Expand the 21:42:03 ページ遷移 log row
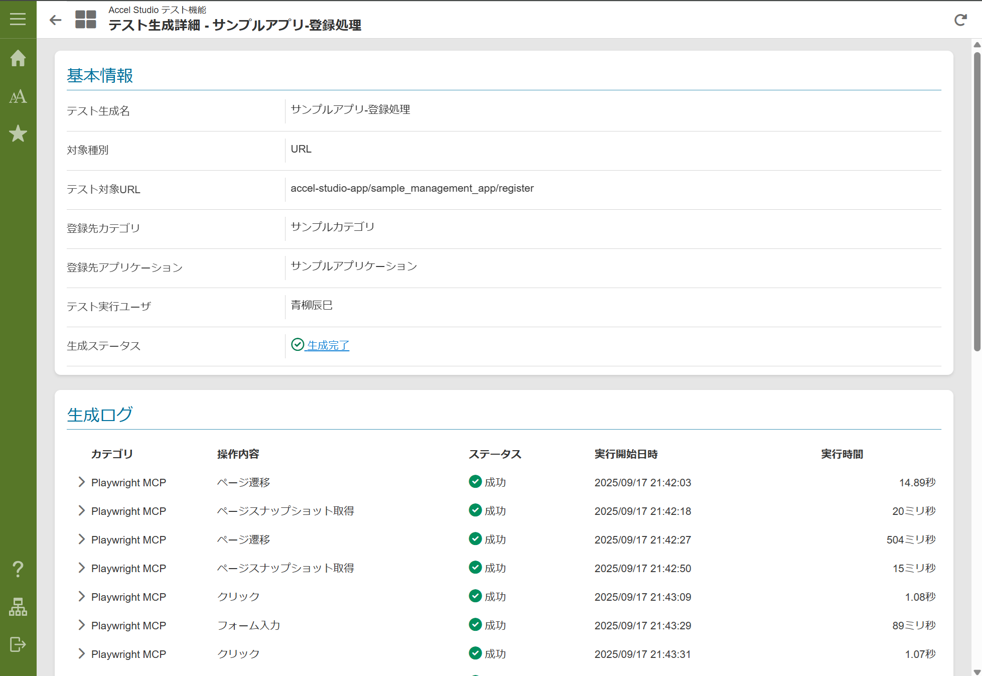 pos(81,482)
